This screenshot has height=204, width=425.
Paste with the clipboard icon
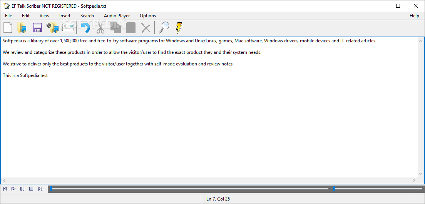pyautogui.click(x=131, y=28)
